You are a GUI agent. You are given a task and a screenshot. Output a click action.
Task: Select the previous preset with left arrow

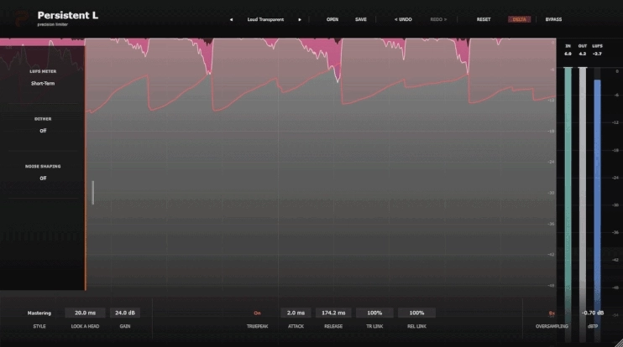pyautogui.click(x=231, y=19)
